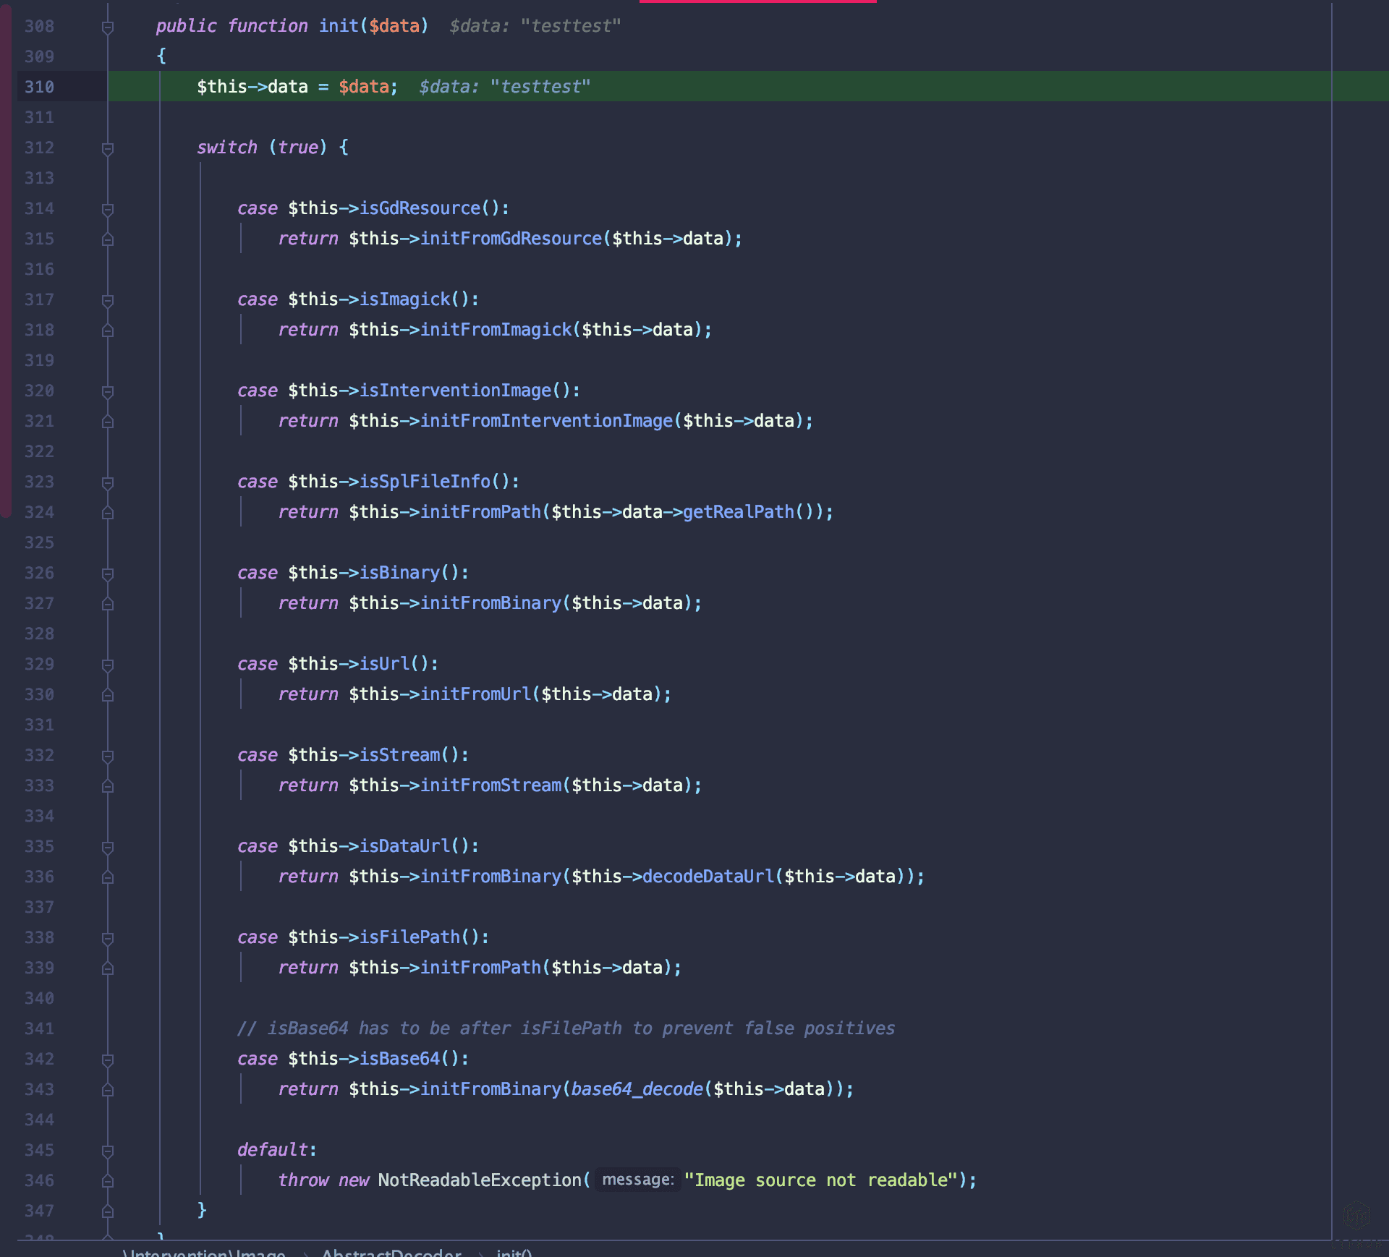Collapse the case isSplFileInfo block at line 323
This screenshot has height=1257, width=1389.
click(x=108, y=483)
